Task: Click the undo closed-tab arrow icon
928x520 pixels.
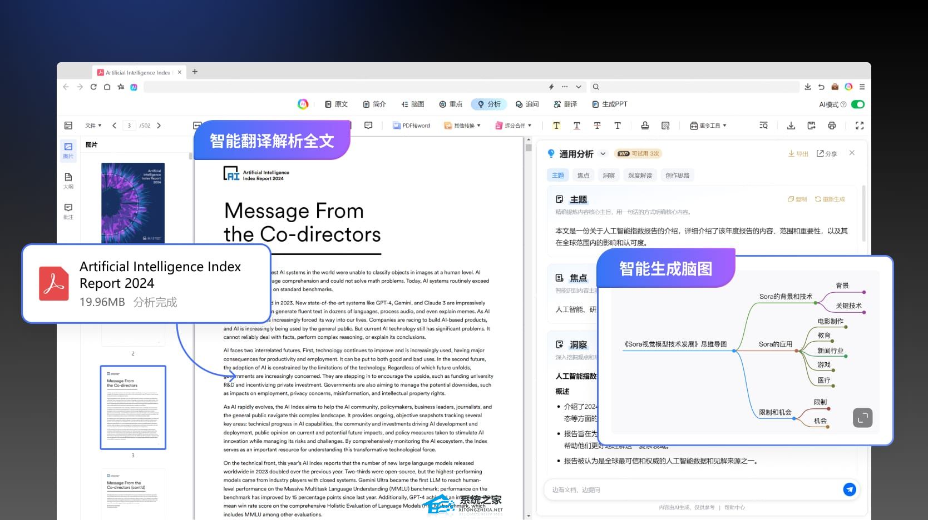Action: (x=821, y=87)
